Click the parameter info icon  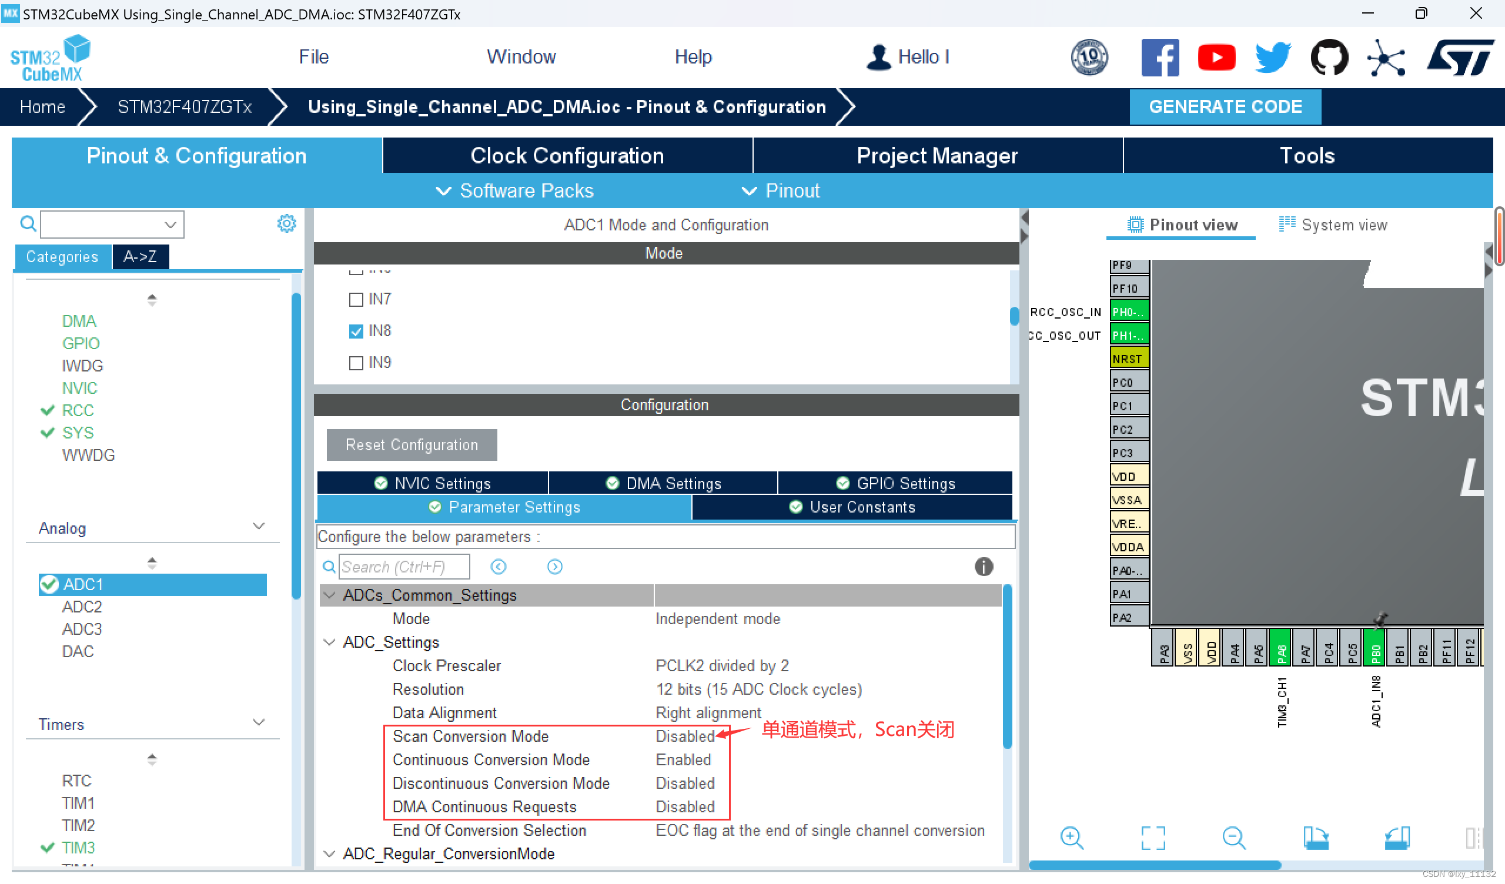984,566
